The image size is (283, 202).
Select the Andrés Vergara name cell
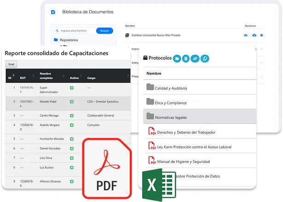[49, 125]
